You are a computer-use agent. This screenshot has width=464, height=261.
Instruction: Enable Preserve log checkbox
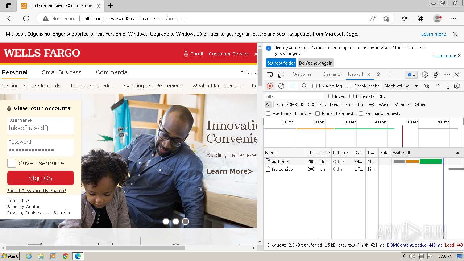pyautogui.click(x=315, y=86)
